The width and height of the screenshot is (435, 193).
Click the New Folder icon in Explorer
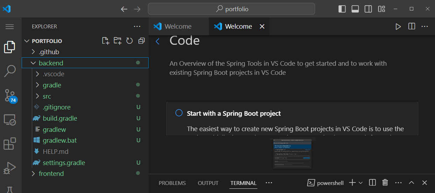117,41
